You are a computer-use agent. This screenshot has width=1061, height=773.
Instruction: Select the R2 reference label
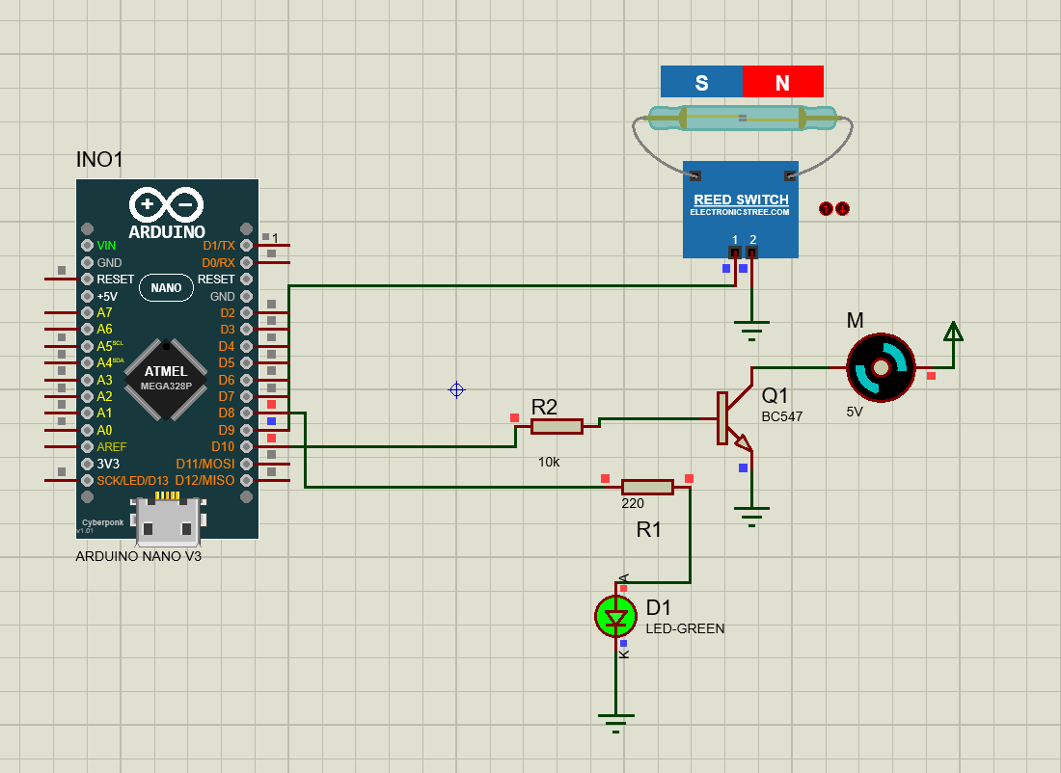544,407
